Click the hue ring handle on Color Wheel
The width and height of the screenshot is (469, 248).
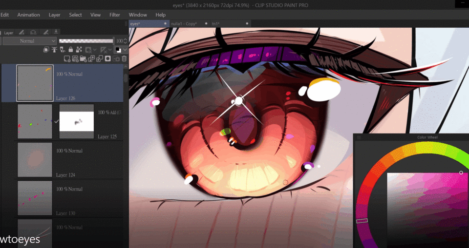pyautogui.click(x=362, y=221)
